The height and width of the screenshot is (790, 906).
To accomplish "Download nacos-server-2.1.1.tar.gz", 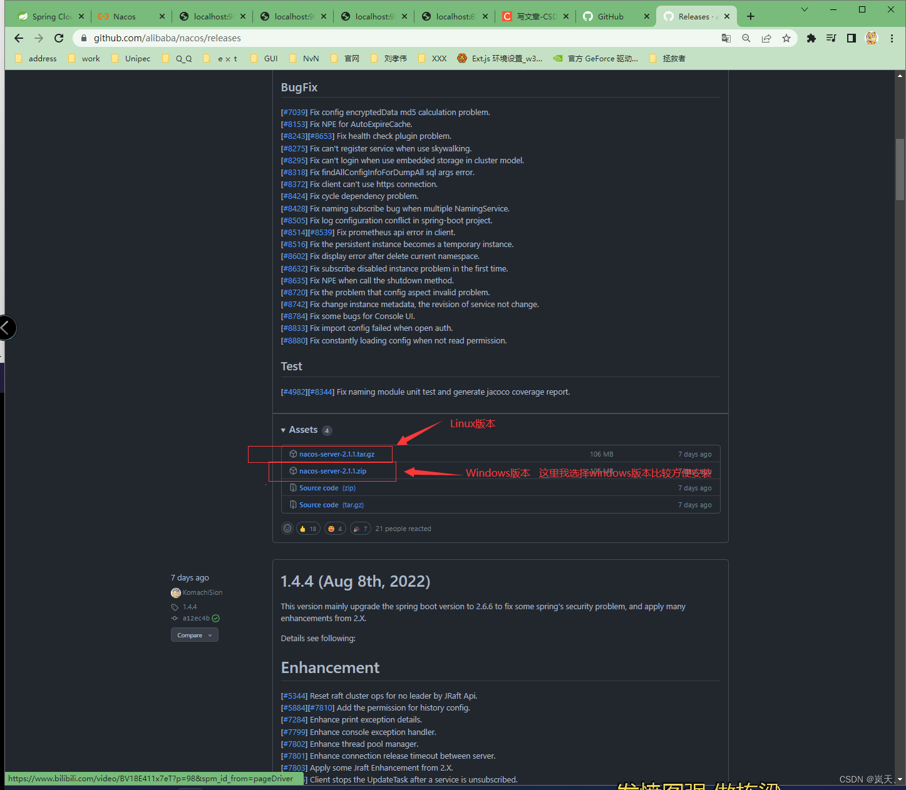I will click(337, 454).
